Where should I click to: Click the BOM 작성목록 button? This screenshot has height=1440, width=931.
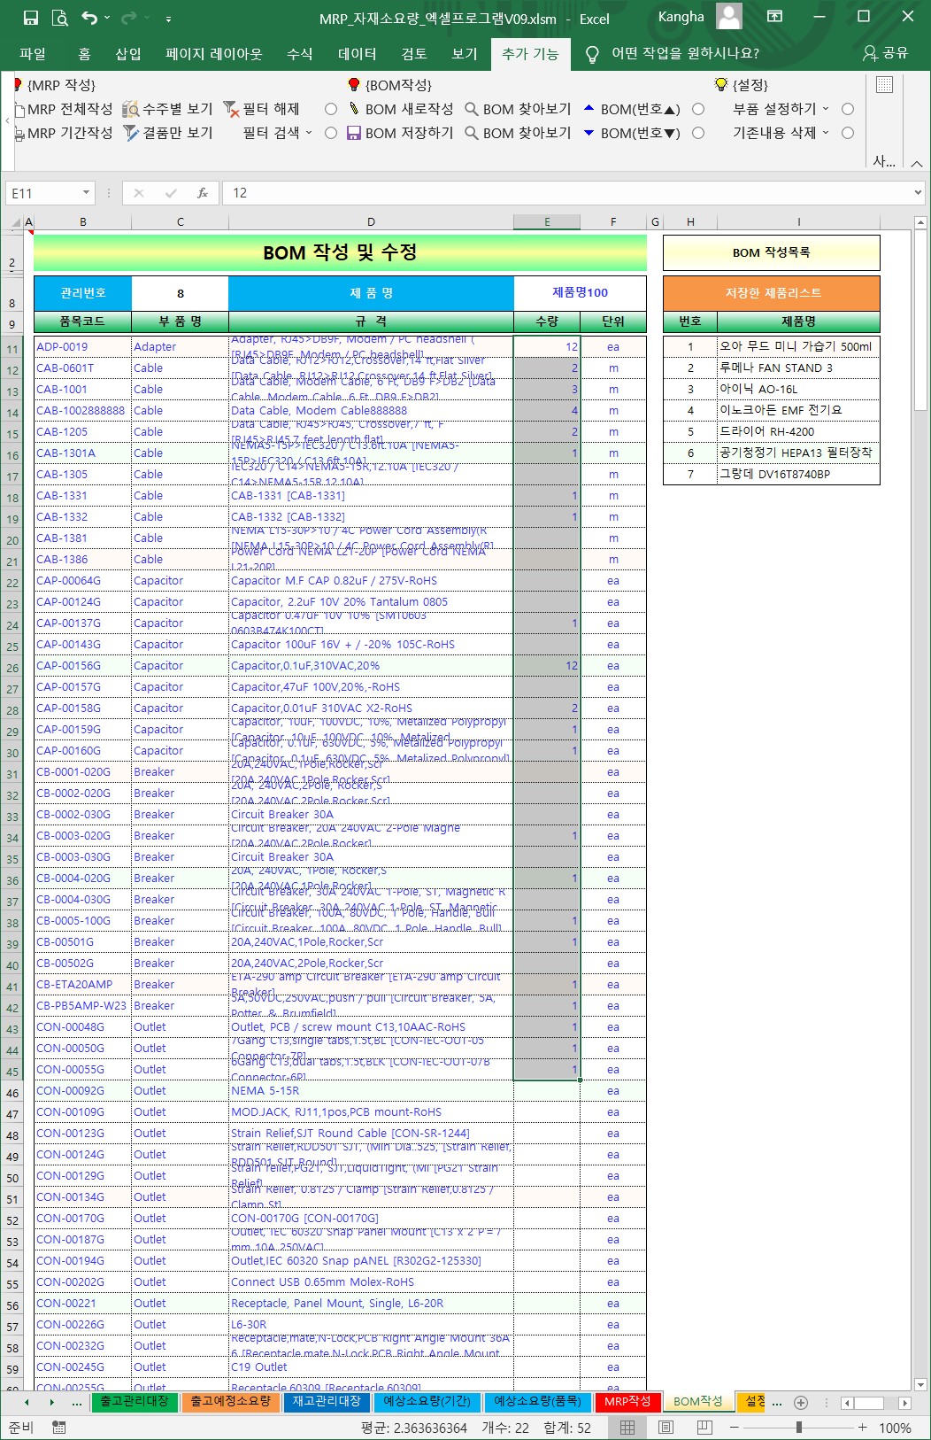coord(771,252)
